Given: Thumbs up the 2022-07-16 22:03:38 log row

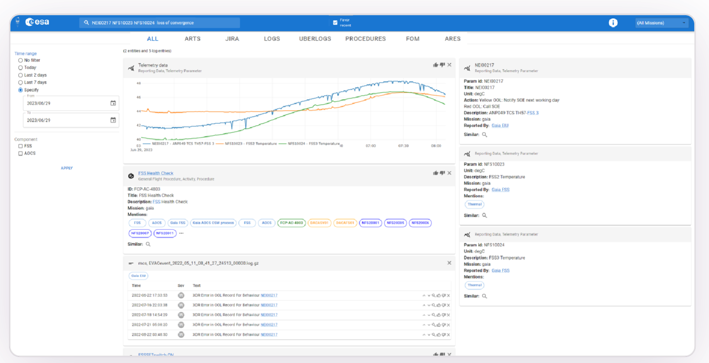Looking at the screenshot, I should (x=438, y=305).
